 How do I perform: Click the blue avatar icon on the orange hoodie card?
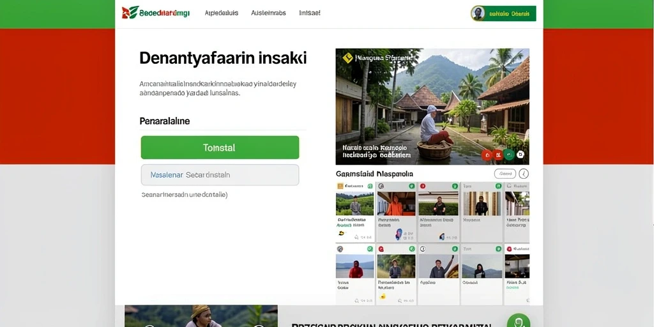tap(399, 234)
